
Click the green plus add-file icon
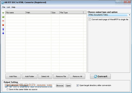(3, 13)
